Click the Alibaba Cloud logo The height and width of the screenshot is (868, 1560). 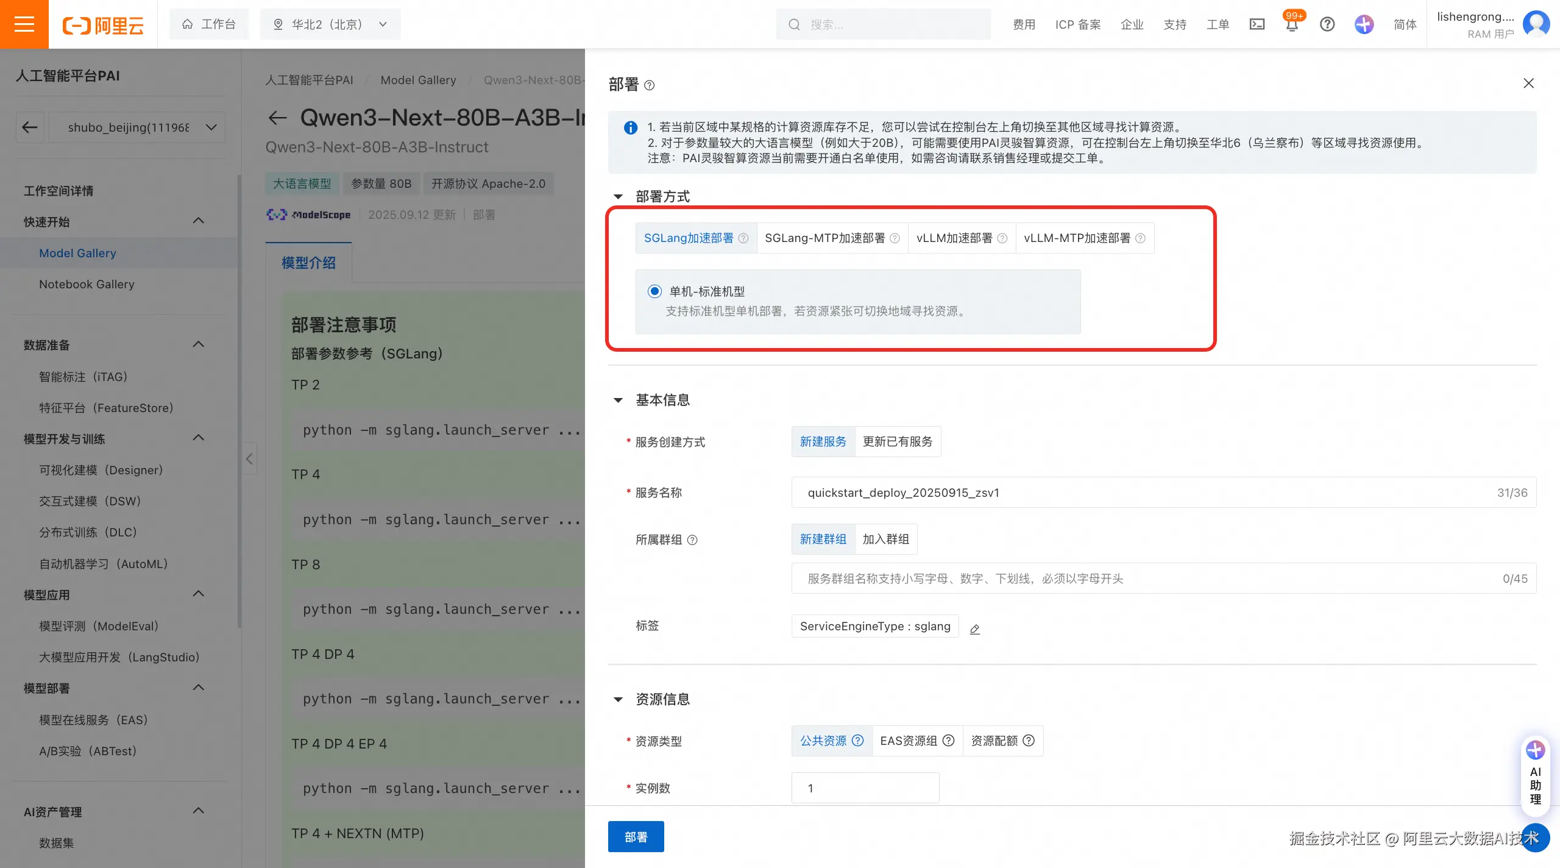103,25
